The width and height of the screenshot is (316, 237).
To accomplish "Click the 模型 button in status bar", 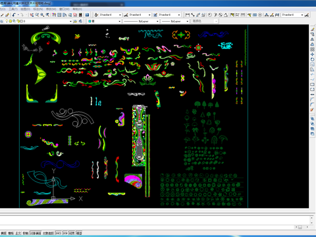I will click(79, 233).
